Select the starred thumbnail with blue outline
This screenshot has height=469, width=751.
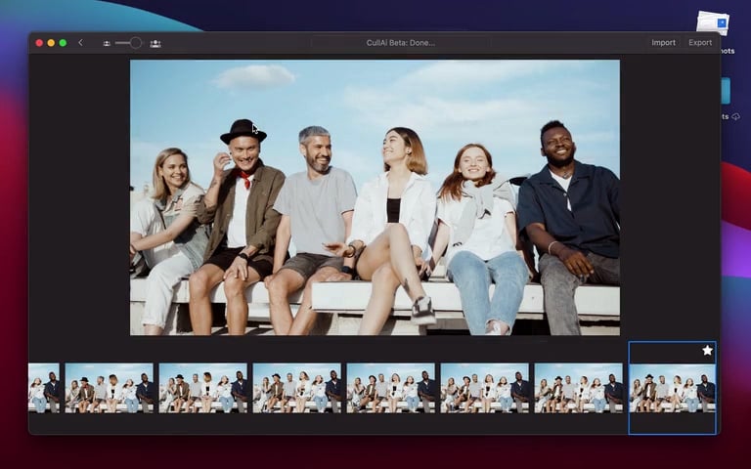pyautogui.click(x=672, y=389)
